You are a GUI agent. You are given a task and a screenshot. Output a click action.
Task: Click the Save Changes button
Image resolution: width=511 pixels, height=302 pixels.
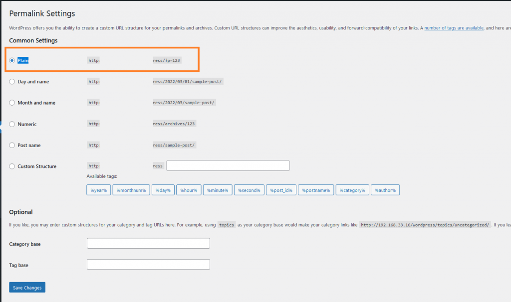[x=27, y=288]
